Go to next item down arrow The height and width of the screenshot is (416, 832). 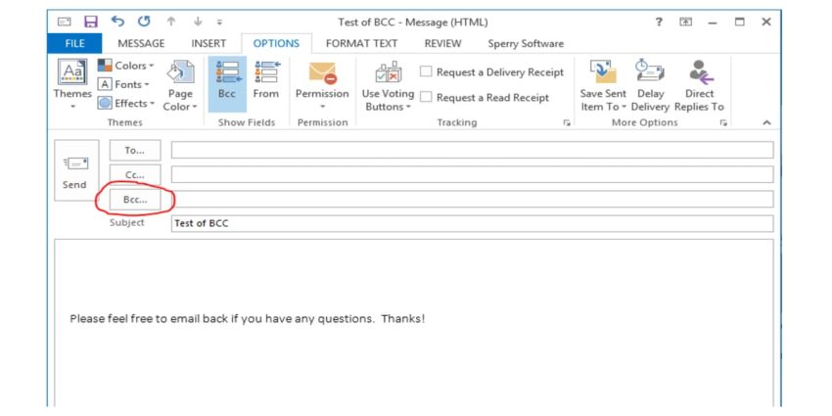coord(198,22)
